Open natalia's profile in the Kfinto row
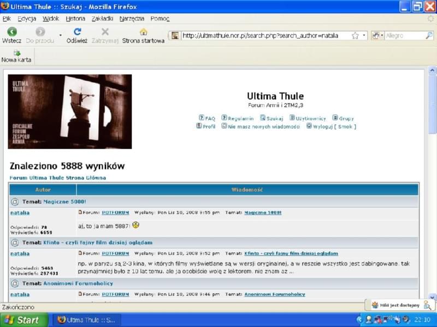 pyautogui.click(x=20, y=253)
